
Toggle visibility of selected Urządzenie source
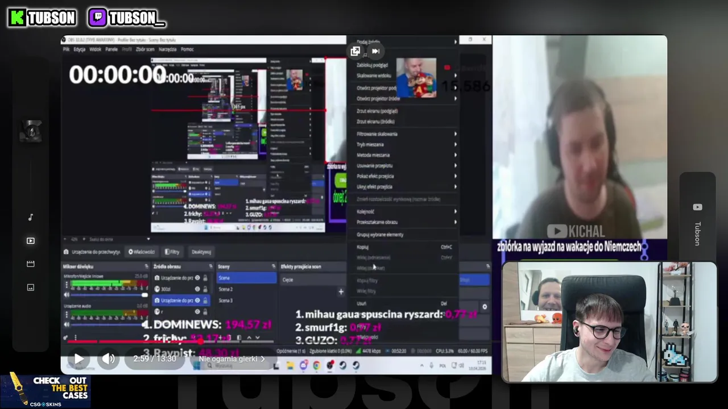[x=197, y=301]
